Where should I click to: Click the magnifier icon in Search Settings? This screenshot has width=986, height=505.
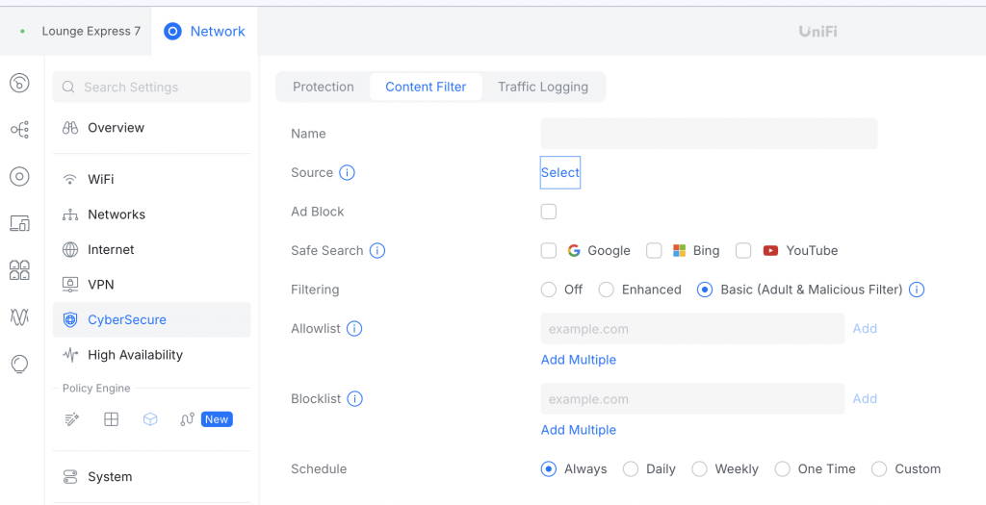69,87
